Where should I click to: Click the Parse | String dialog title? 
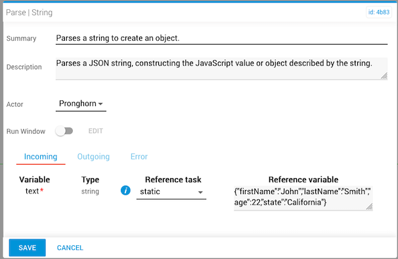click(29, 12)
